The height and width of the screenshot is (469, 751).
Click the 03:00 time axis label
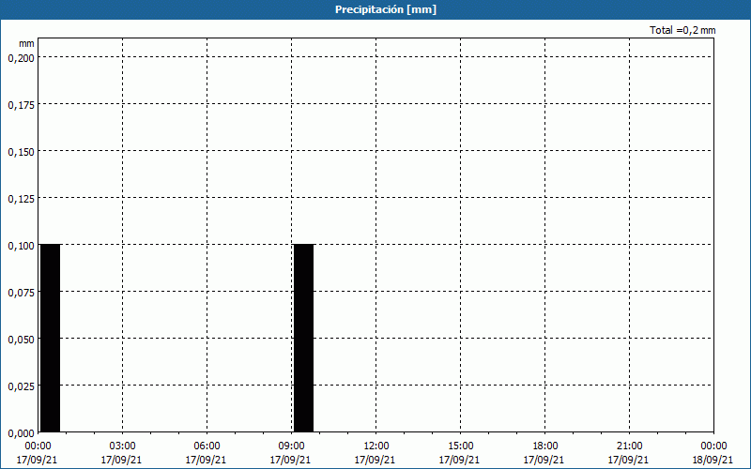click(x=123, y=446)
